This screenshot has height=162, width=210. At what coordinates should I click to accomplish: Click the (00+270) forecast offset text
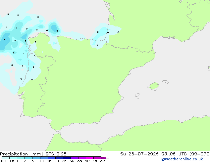(x=200, y=154)
